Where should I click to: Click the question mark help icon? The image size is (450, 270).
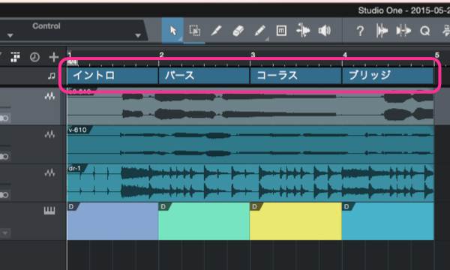pyautogui.click(x=360, y=31)
